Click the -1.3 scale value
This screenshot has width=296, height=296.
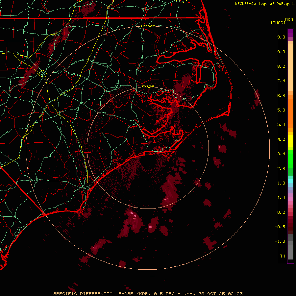pyautogui.click(x=280, y=241)
